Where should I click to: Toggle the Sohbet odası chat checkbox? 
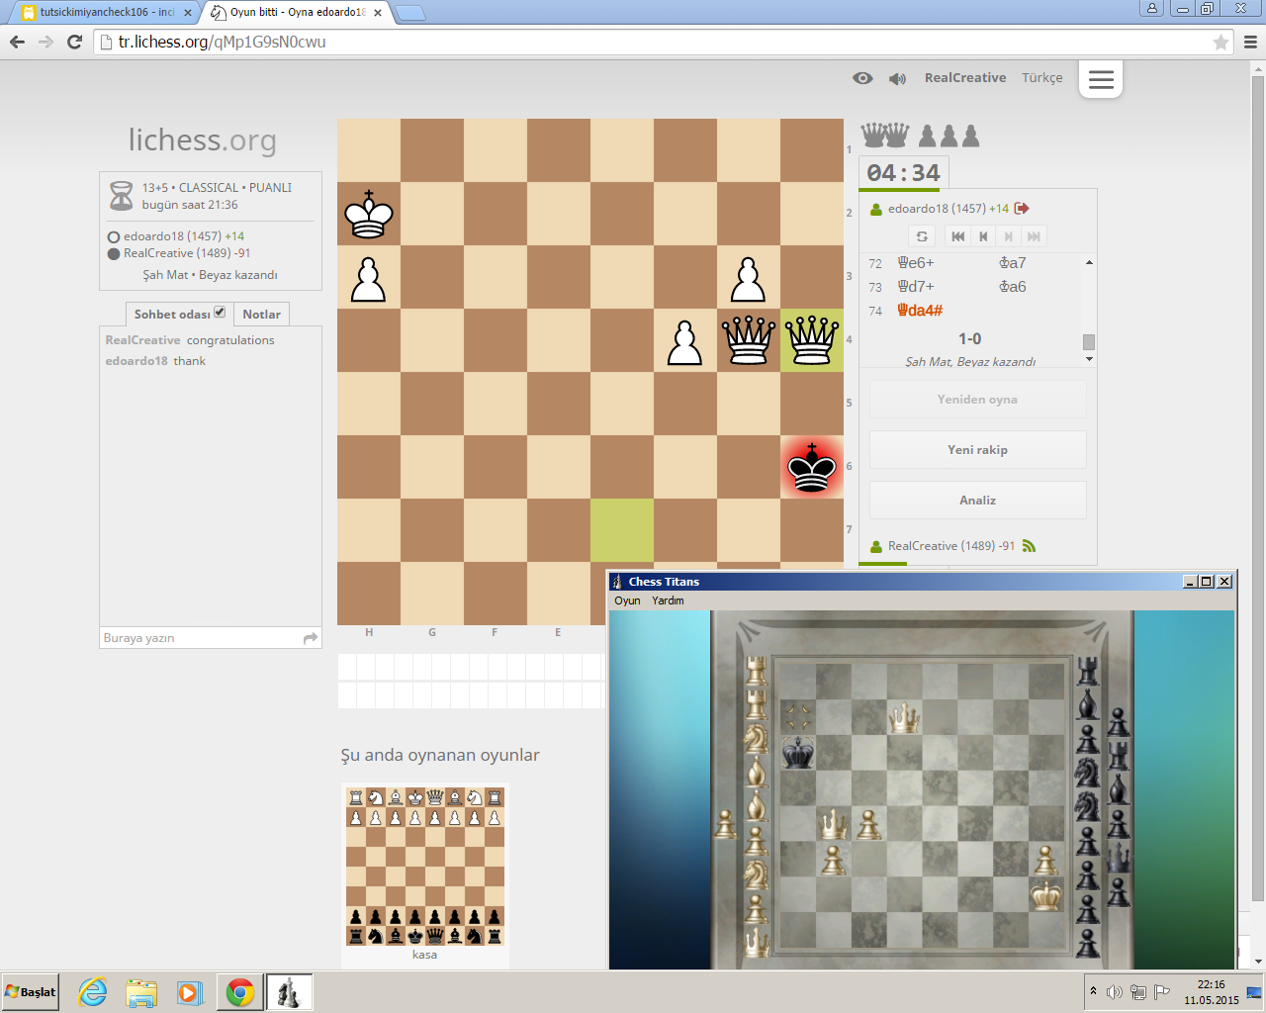(x=220, y=313)
